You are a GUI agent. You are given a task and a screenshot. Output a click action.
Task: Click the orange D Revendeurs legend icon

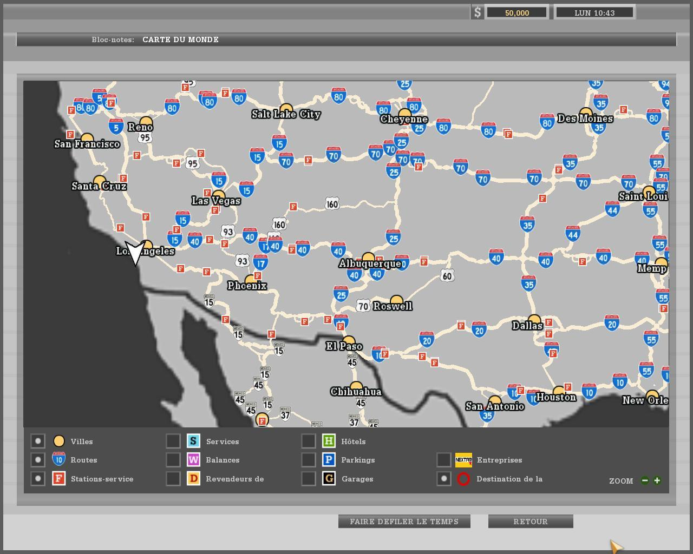click(x=193, y=479)
